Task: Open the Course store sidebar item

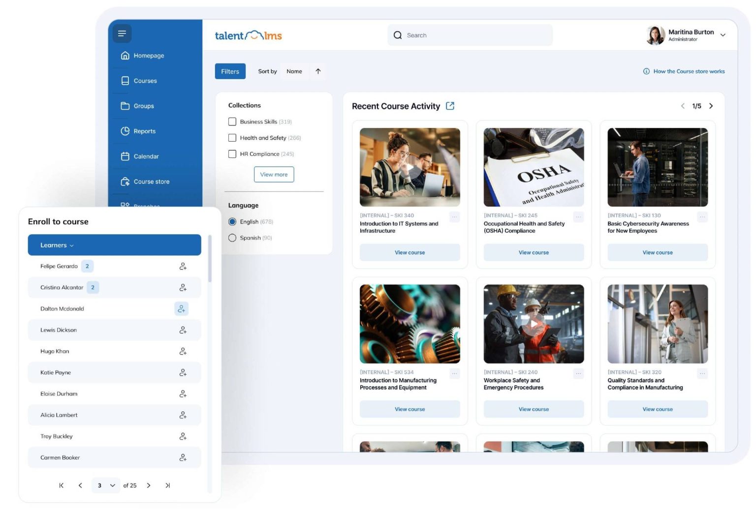Action: coord(152,181)
